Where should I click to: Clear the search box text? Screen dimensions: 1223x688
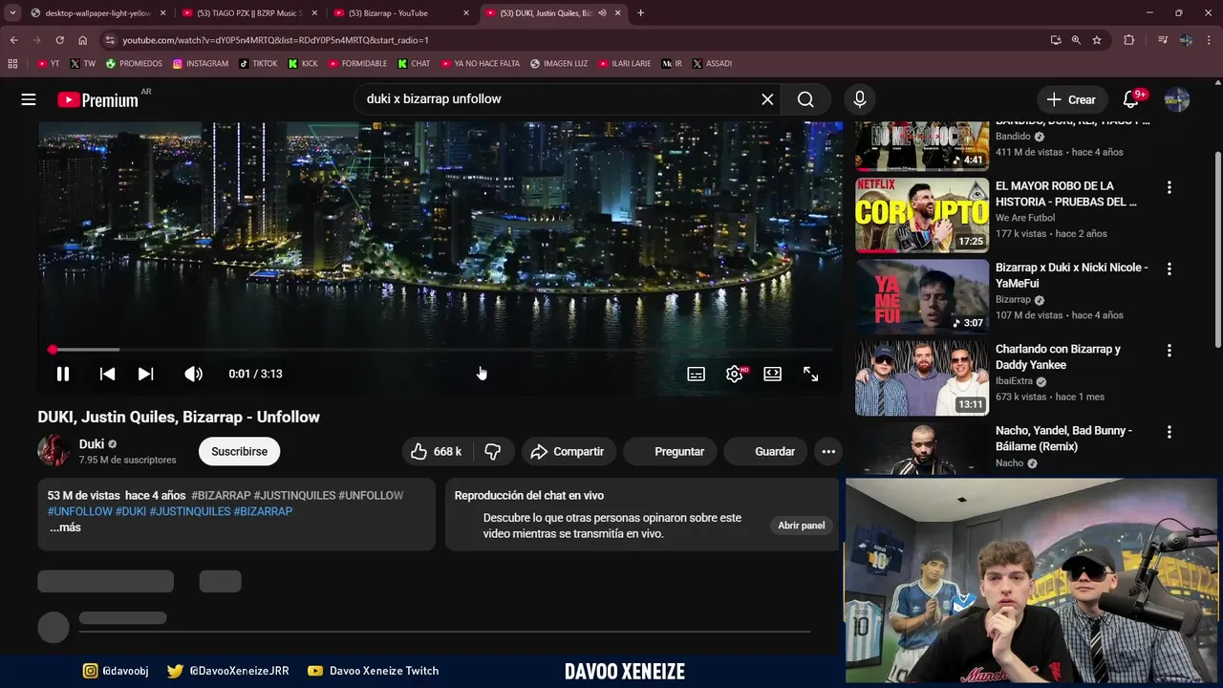tap(767, 99)
